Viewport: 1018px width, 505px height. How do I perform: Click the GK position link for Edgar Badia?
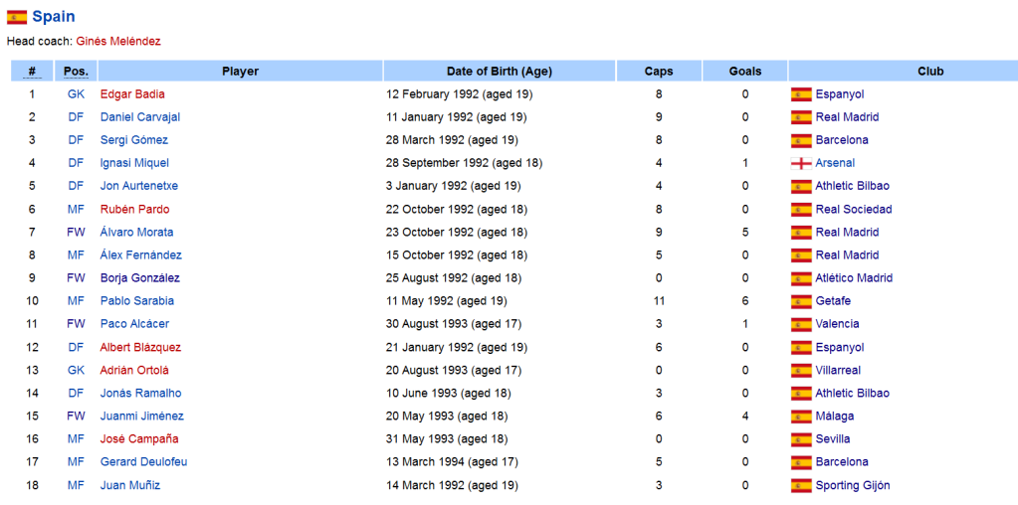(x=76, y=94)
